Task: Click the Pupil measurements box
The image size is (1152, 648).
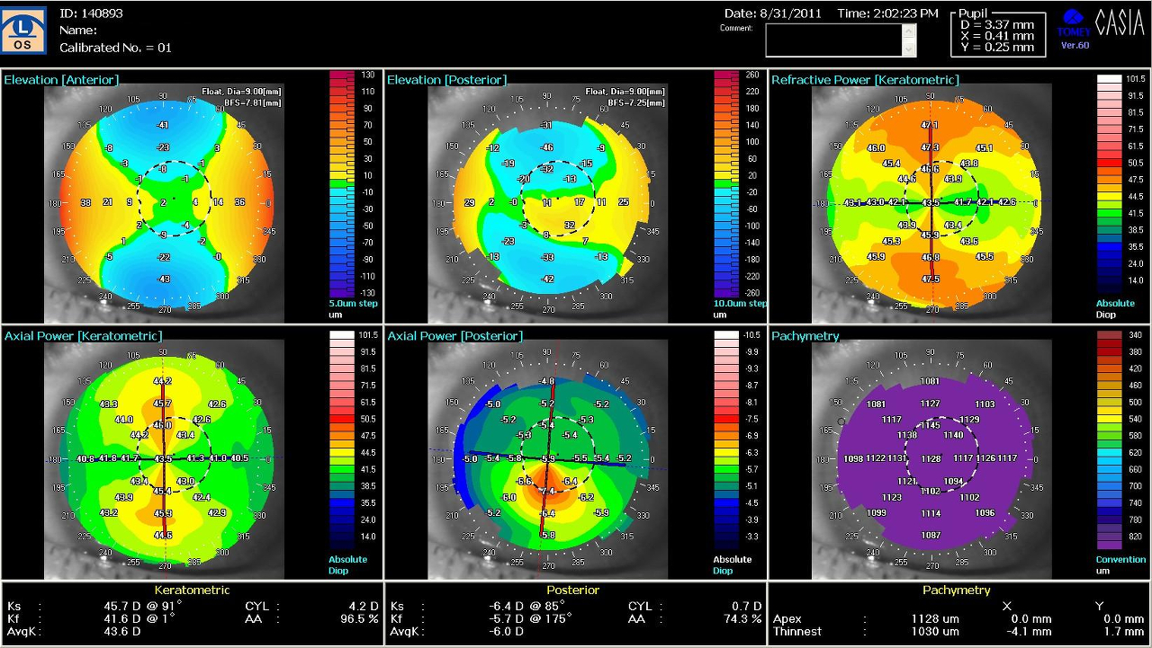Action: coord(998,34)
